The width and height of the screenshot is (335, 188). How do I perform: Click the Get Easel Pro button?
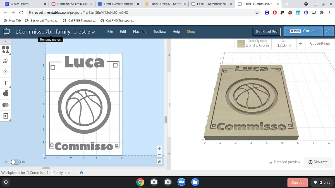[267, 31]
